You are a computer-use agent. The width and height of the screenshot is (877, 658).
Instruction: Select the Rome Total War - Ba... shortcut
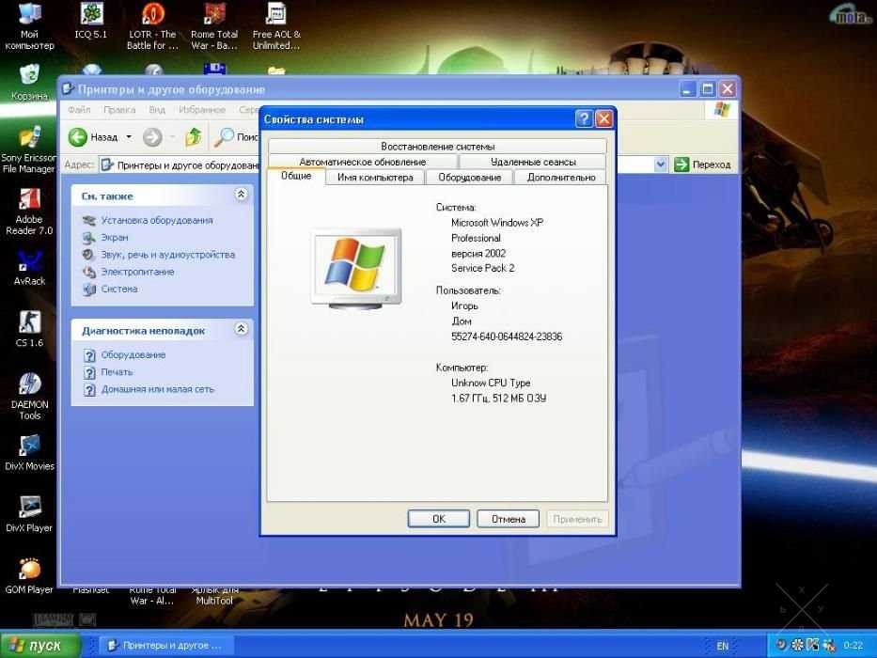coord(214,25)
